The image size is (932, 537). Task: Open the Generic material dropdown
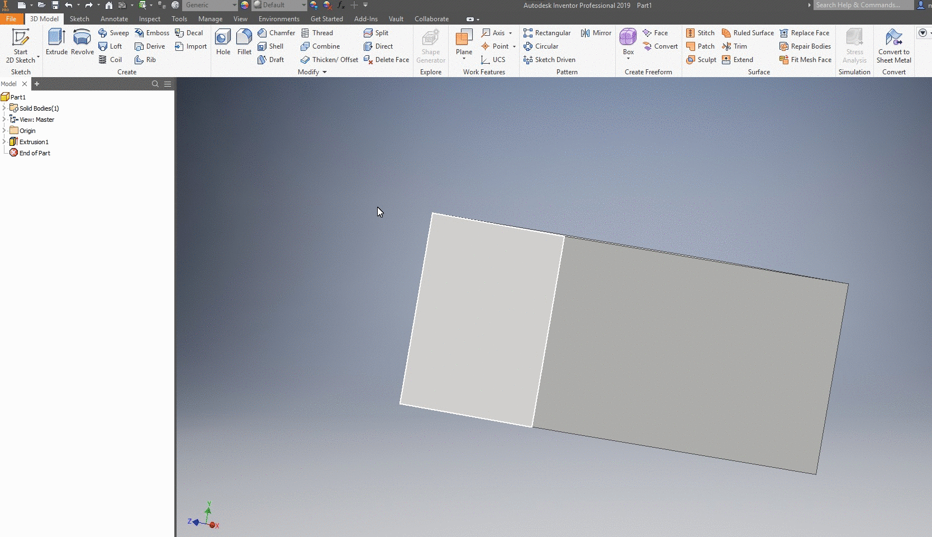234,5
